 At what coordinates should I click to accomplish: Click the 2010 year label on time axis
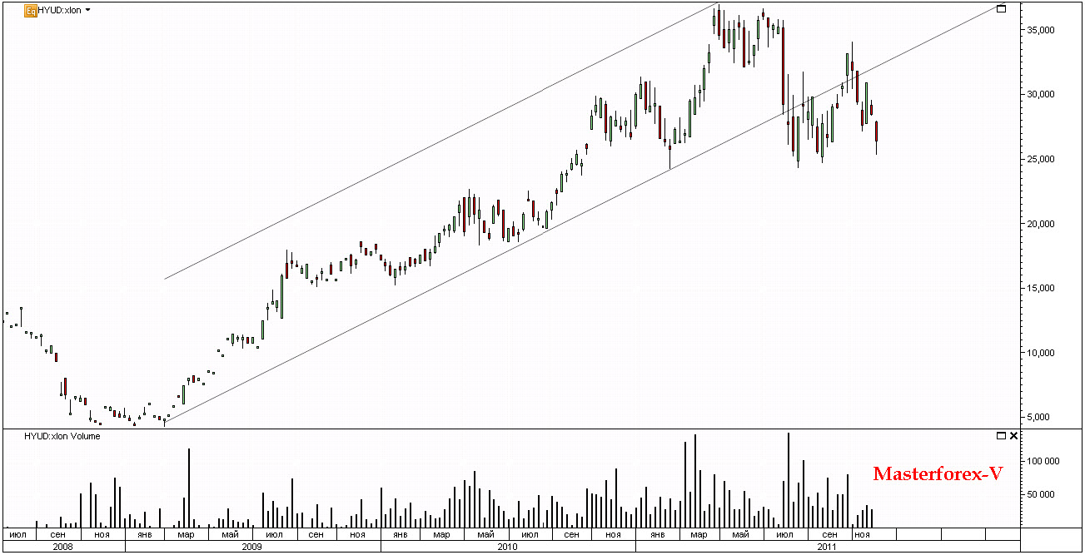tap(507, 547)
